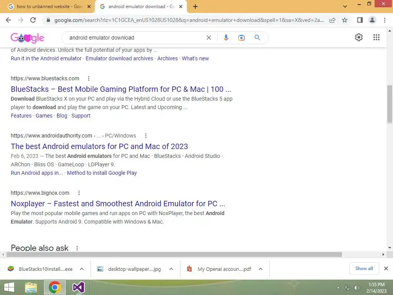This screenshot has height=295, width=393.
Task: Open the Noxplayer Fastest and Smoothest result
Action: click(x=118, y=204)
